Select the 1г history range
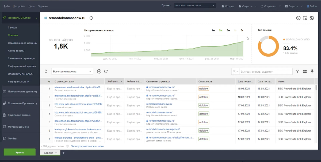 (235, 30)
